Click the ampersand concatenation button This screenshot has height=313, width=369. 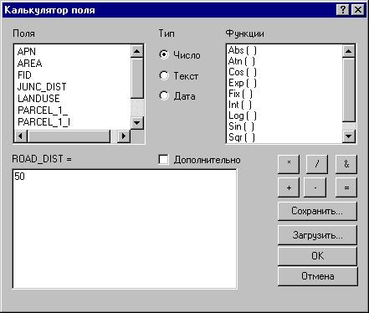[346, 164]
